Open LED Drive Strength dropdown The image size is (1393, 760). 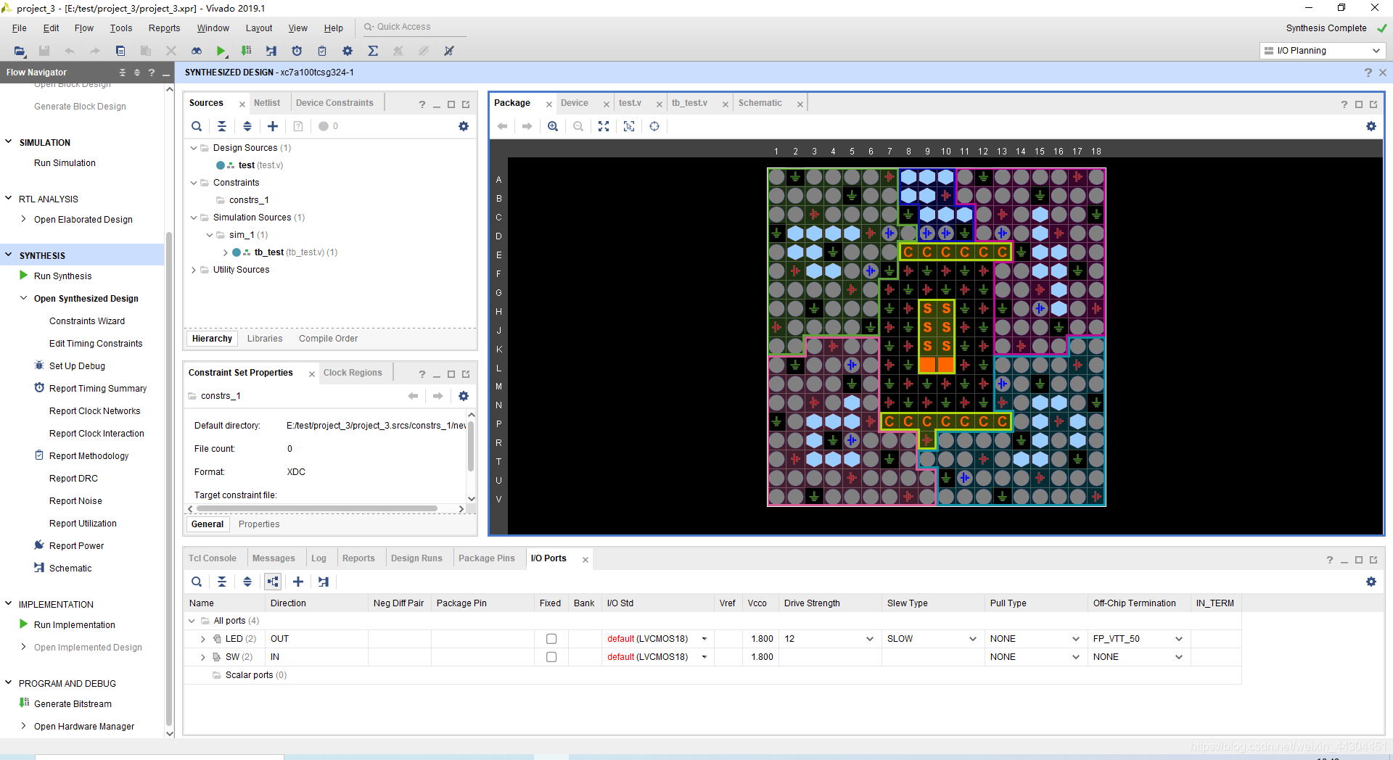click(870, 639)
